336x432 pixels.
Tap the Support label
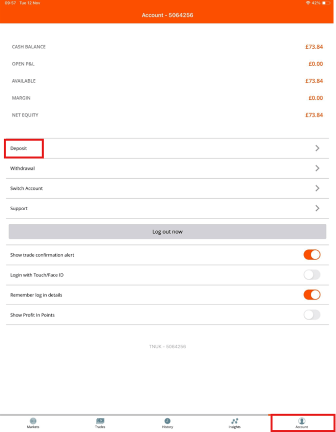19,208
